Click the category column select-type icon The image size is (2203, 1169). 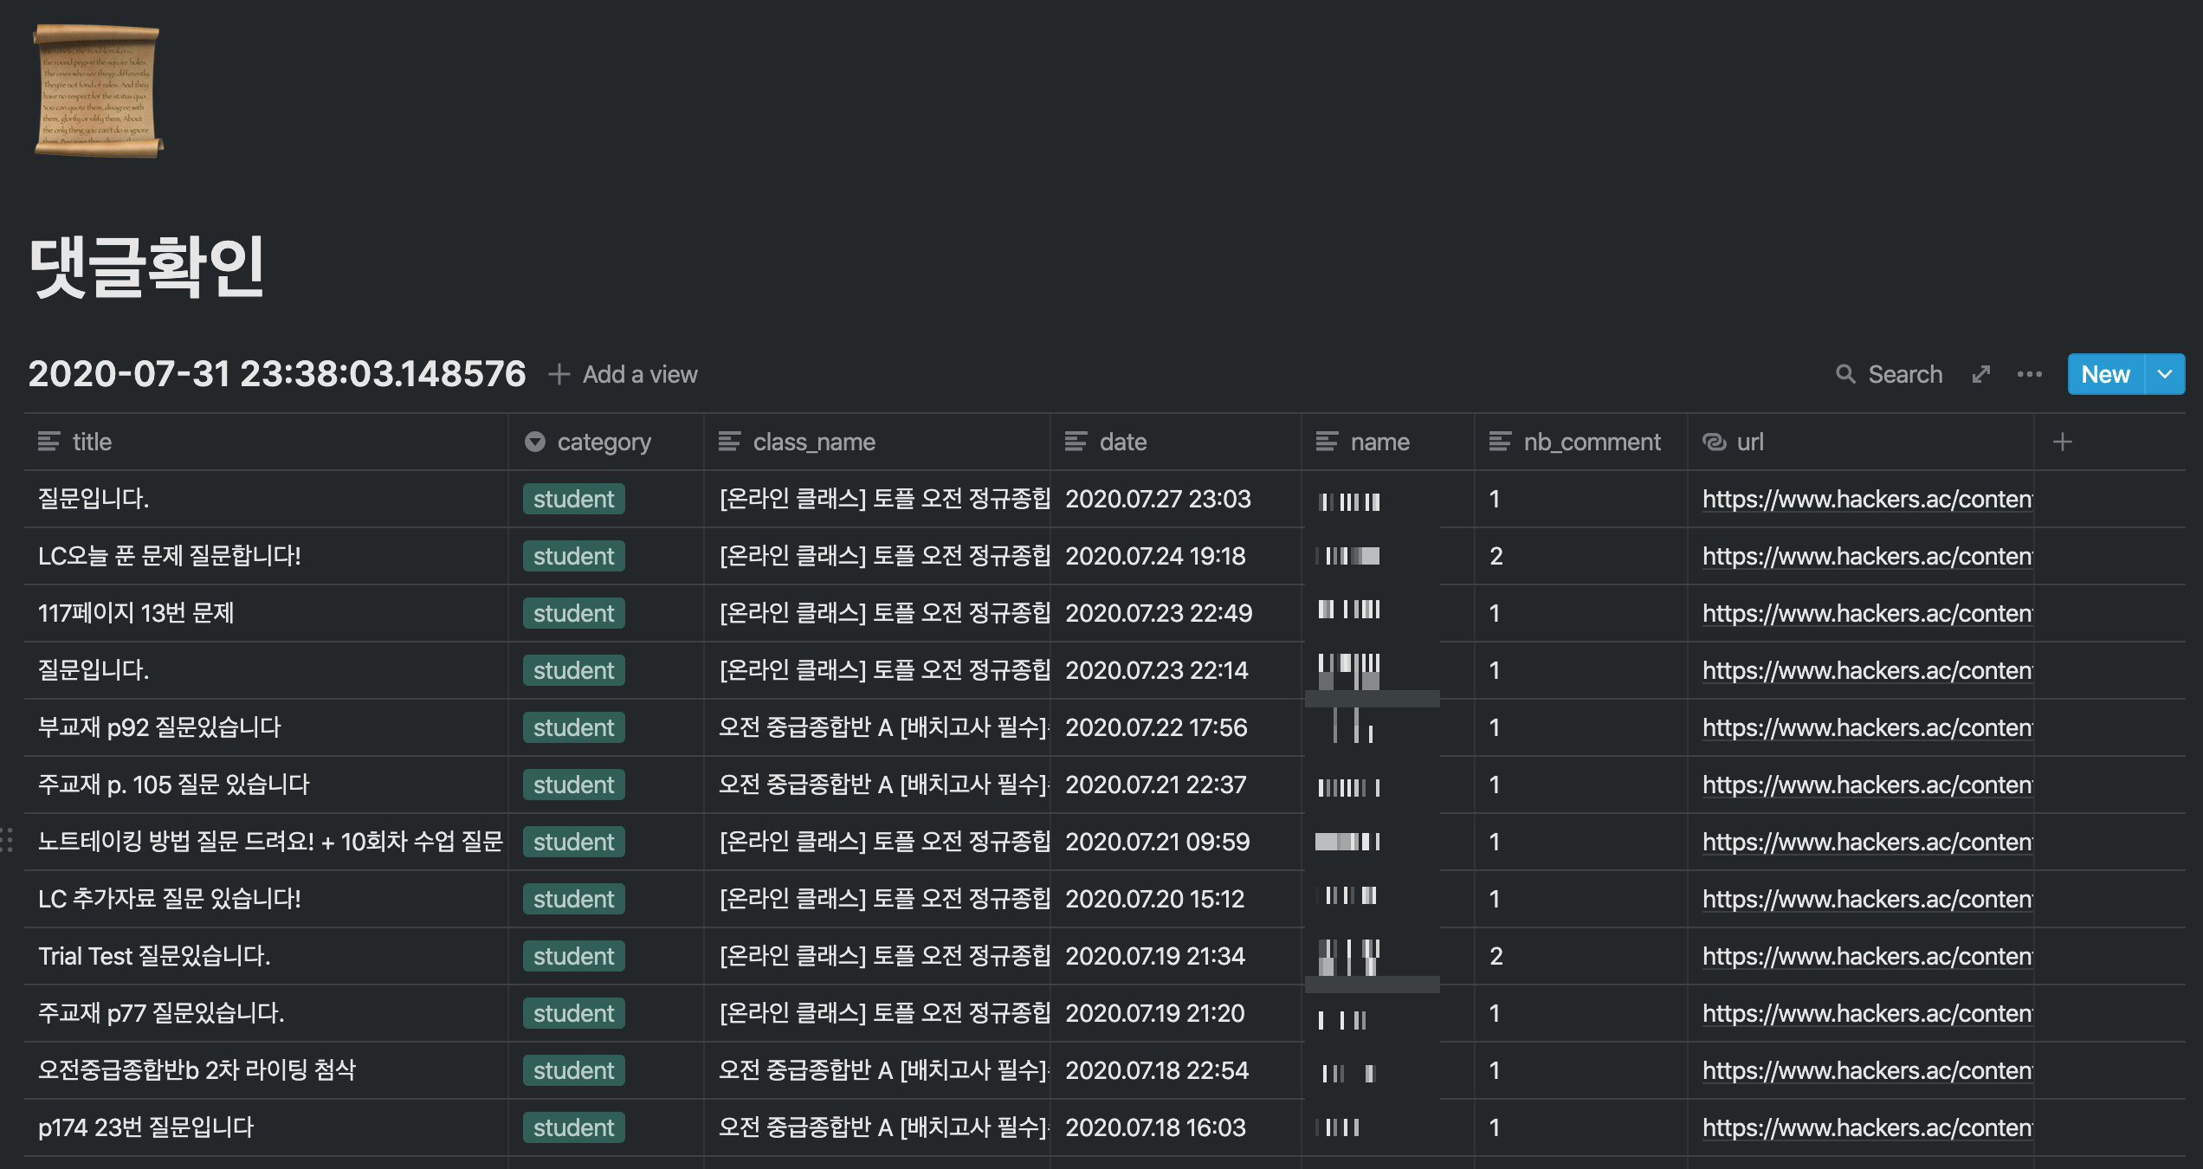click(535, 442)
